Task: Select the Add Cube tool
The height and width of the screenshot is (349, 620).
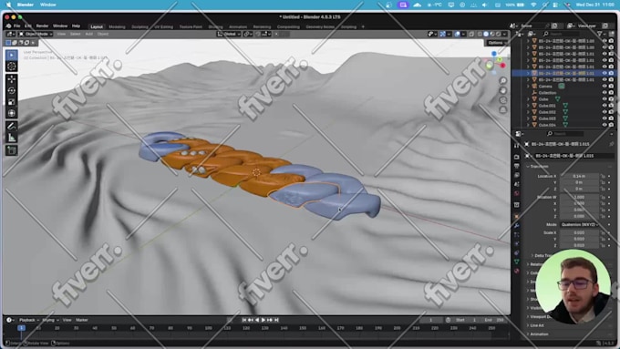Action: pos(12,150)
